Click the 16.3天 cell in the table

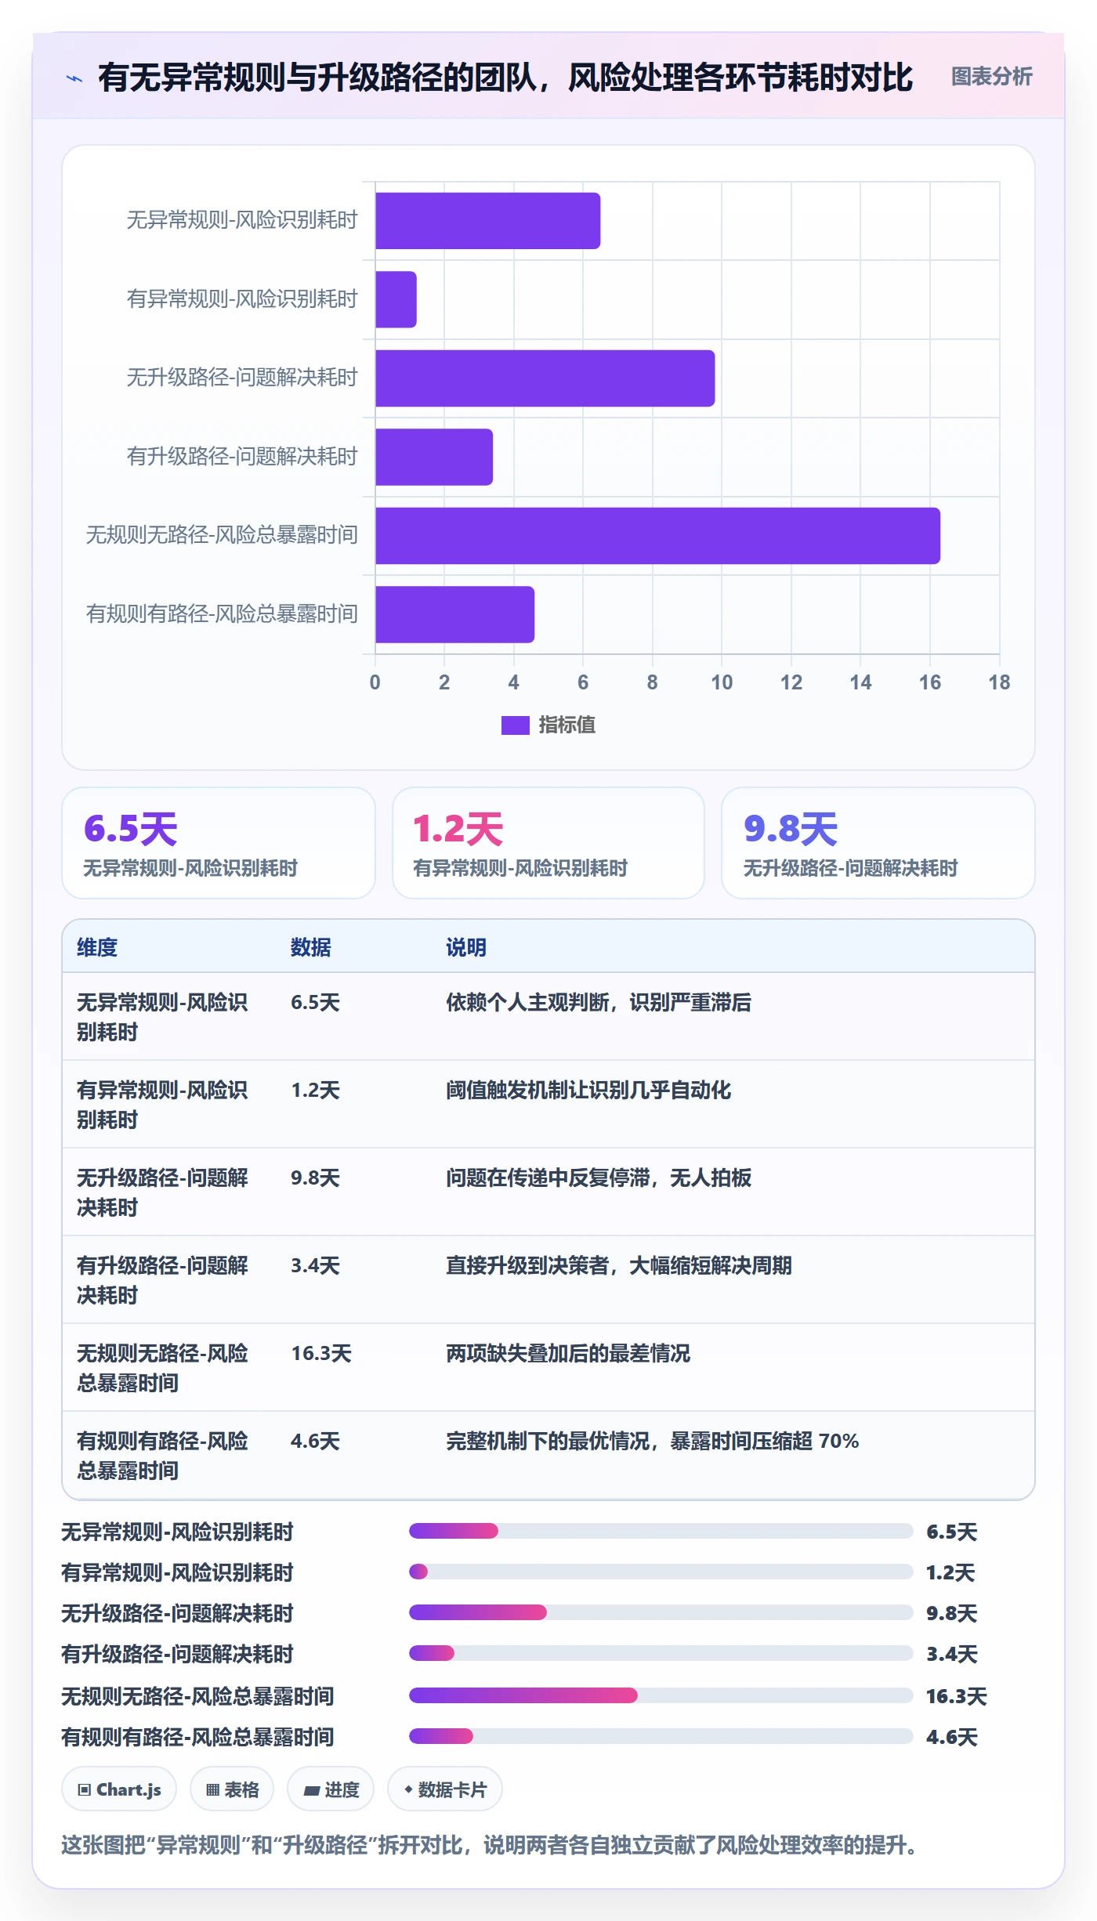321,1353
